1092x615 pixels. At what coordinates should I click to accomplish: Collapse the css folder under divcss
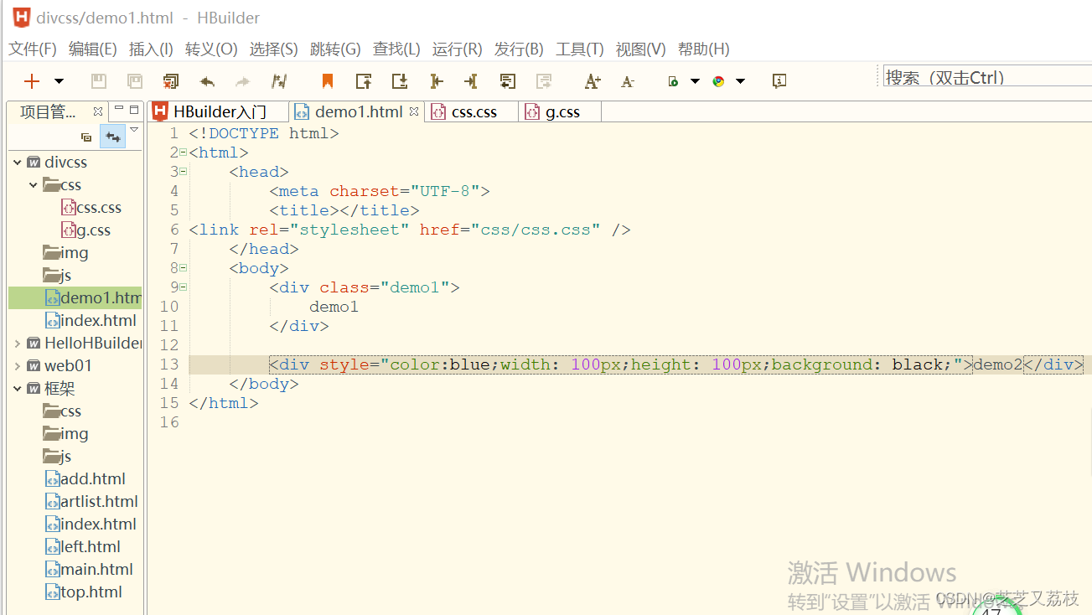point(34,185)
